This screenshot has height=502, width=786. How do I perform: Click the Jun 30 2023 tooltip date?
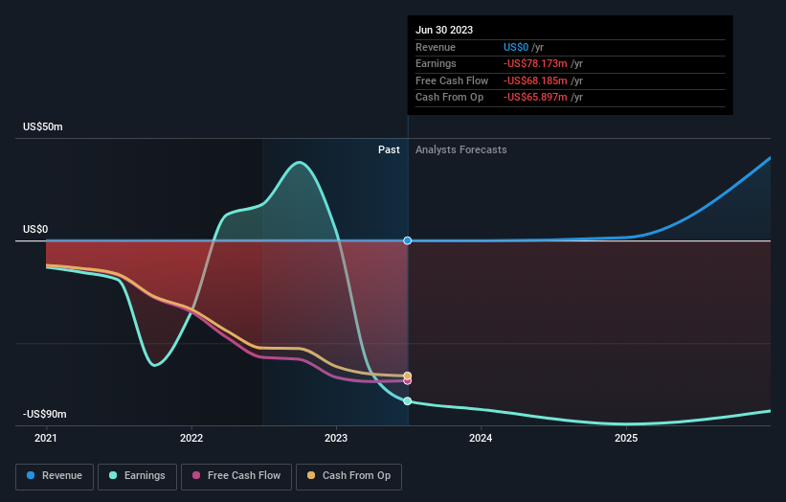[x=444, y=30]
